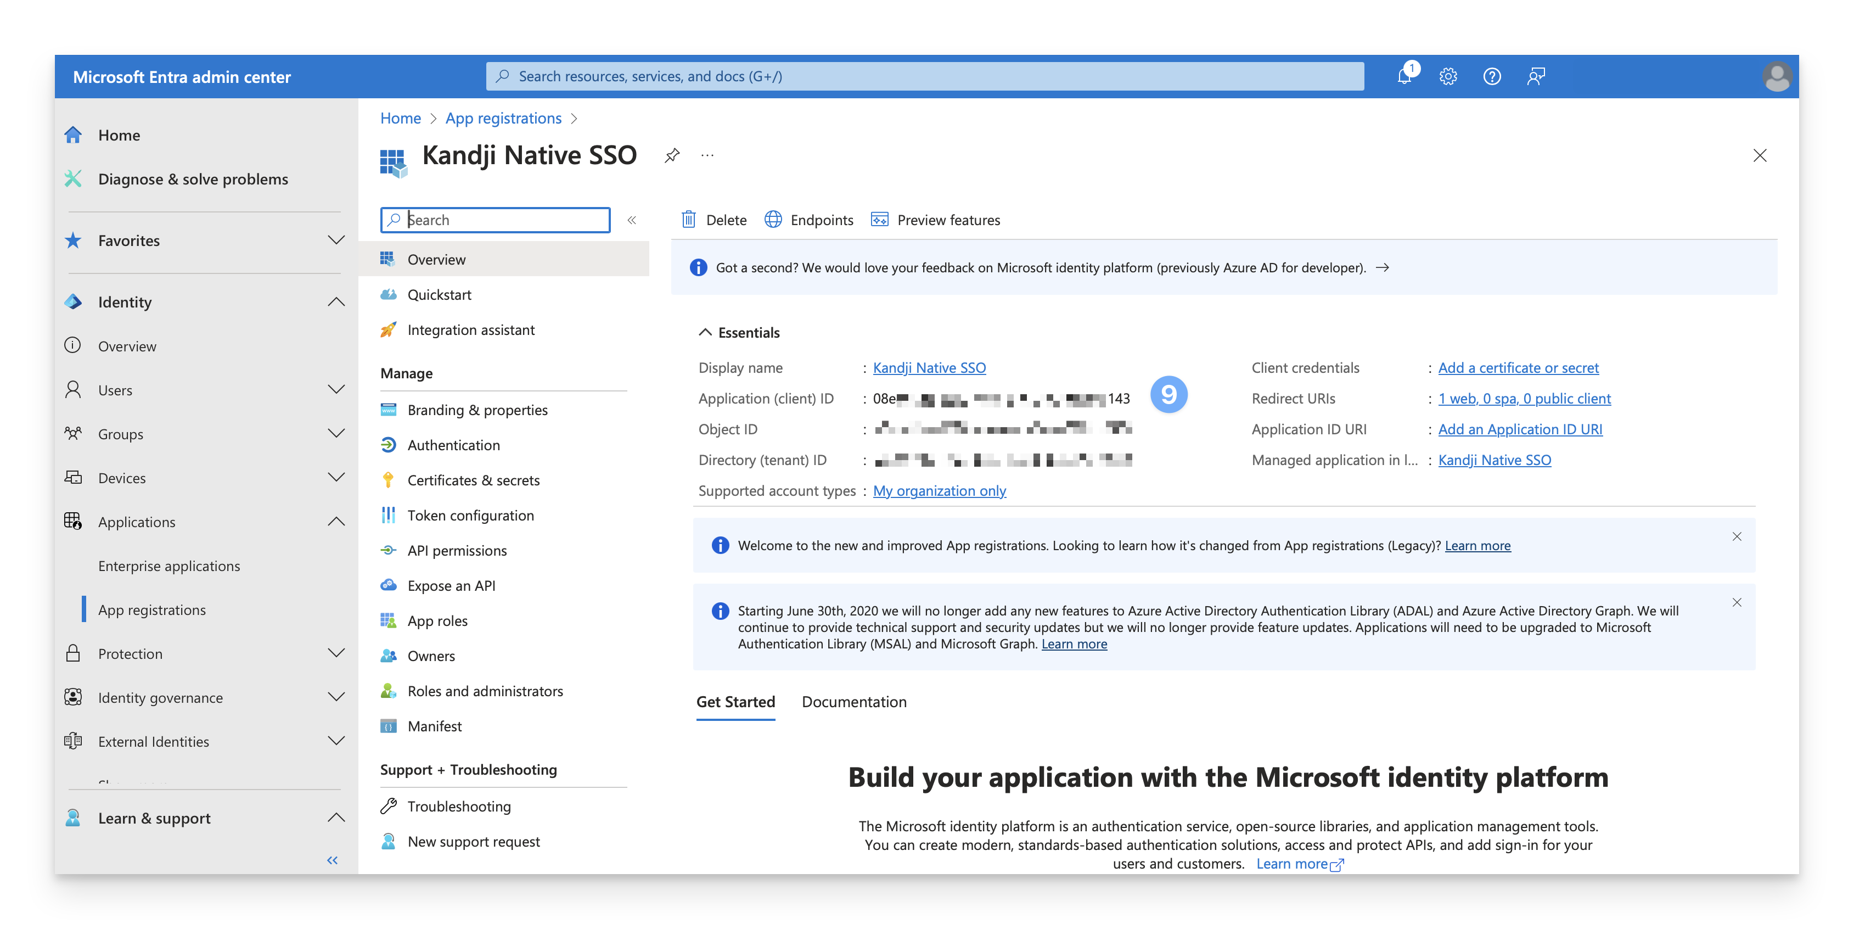Image resolution: width=1854 pixels, height=929 pixels.
Task: Click the Branding & properties icon
Action: click(388, 410)
